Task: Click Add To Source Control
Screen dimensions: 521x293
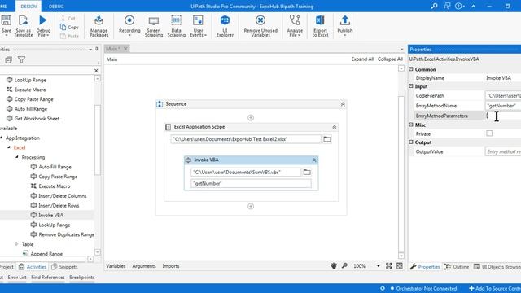Action: coord(495,288)
